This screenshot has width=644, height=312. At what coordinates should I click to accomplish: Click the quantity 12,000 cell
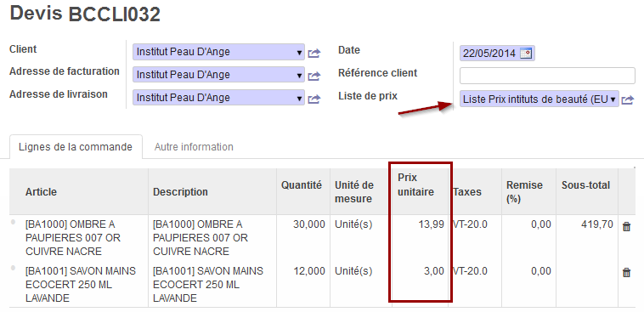click(309, 271)
